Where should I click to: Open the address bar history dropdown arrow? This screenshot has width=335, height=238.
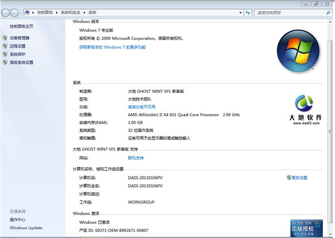tap(240, 13)
